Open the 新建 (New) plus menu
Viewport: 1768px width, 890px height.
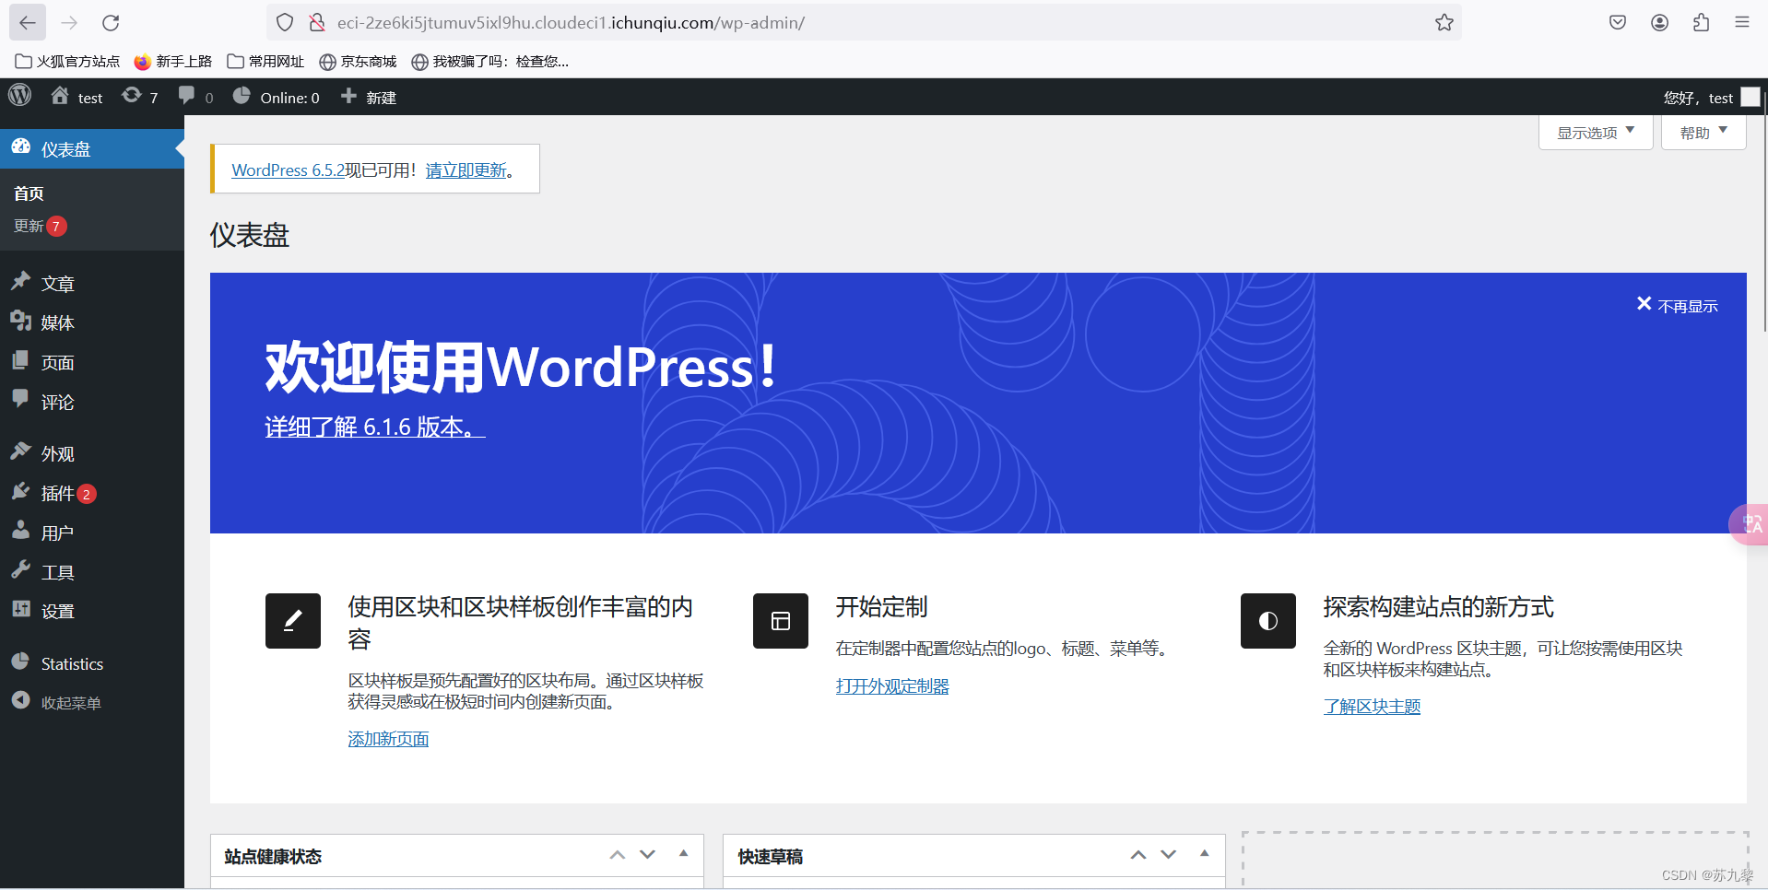click(x=369, y=97)
